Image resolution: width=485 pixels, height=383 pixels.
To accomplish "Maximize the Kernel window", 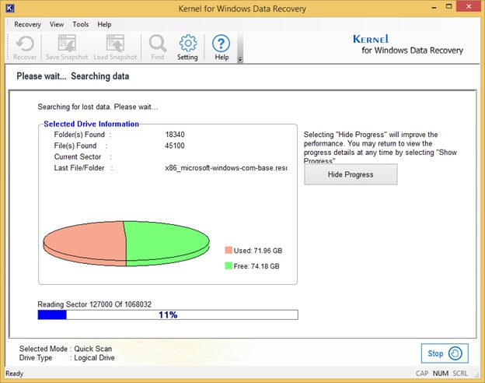I will (448, 6).
